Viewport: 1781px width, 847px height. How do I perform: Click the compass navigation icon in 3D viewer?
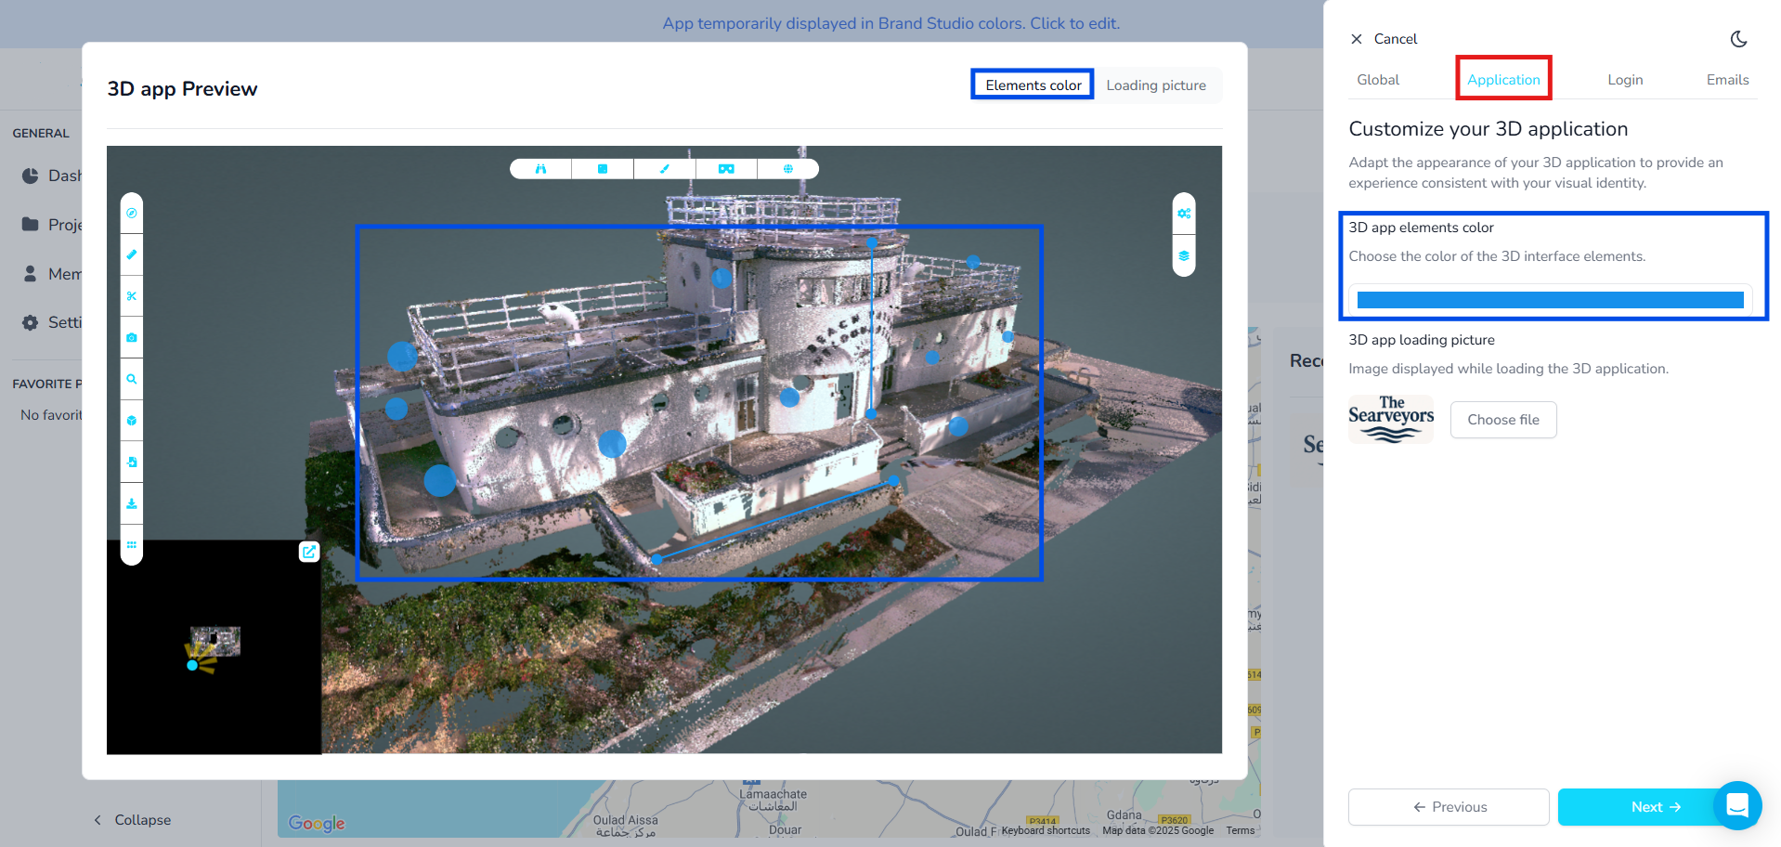[132, 214]
